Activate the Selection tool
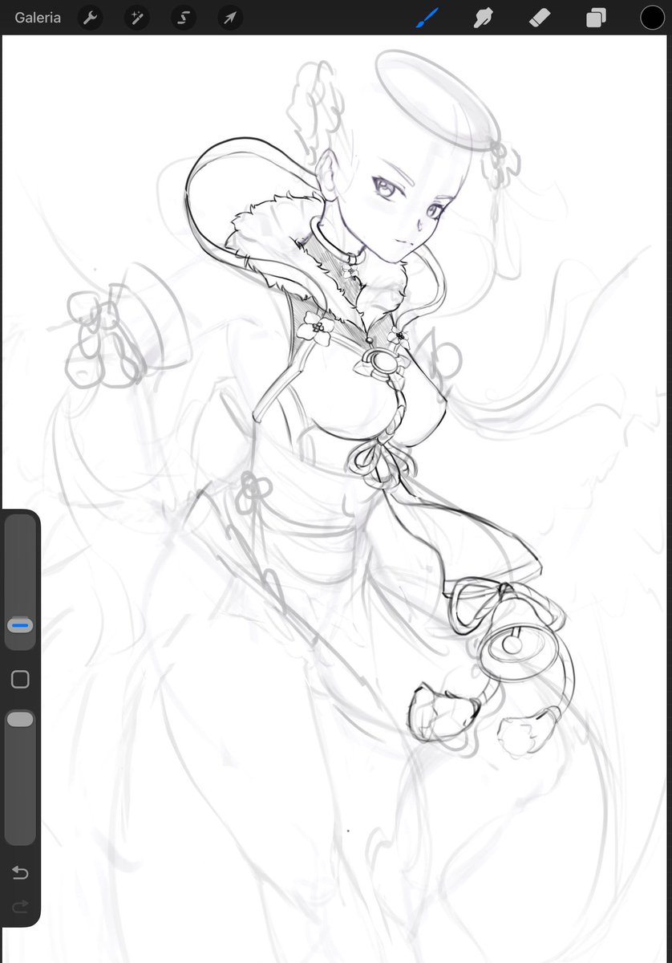This screenshot has height=963, width=672. coord(183,17)
